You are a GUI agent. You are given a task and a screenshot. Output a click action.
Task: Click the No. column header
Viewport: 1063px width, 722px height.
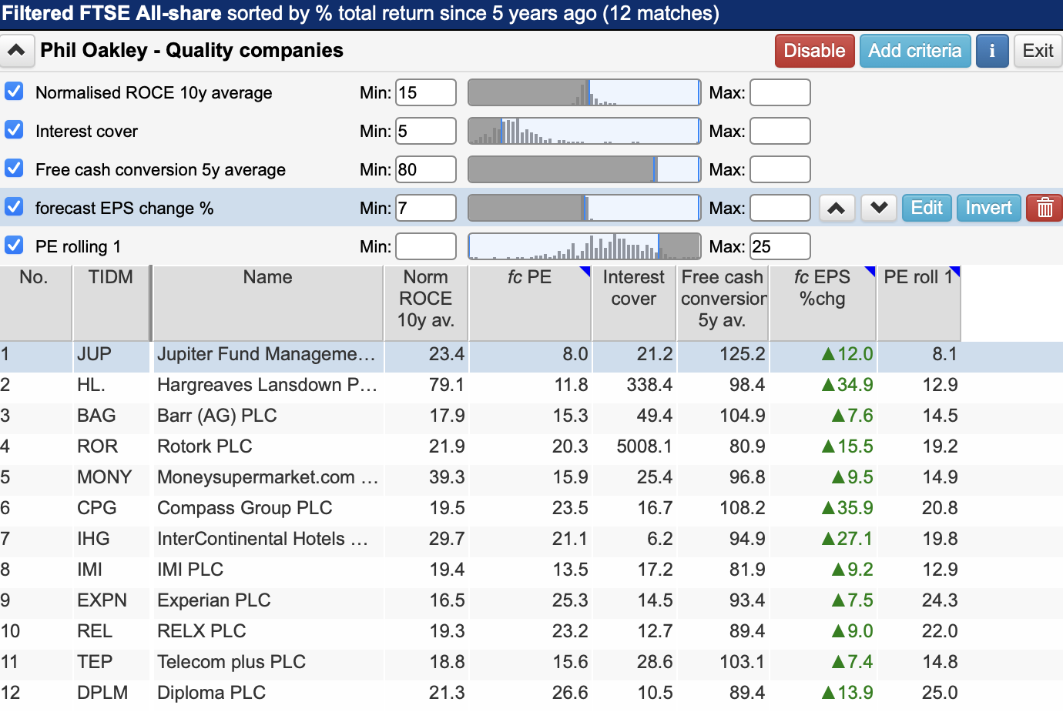click(35, 303)
